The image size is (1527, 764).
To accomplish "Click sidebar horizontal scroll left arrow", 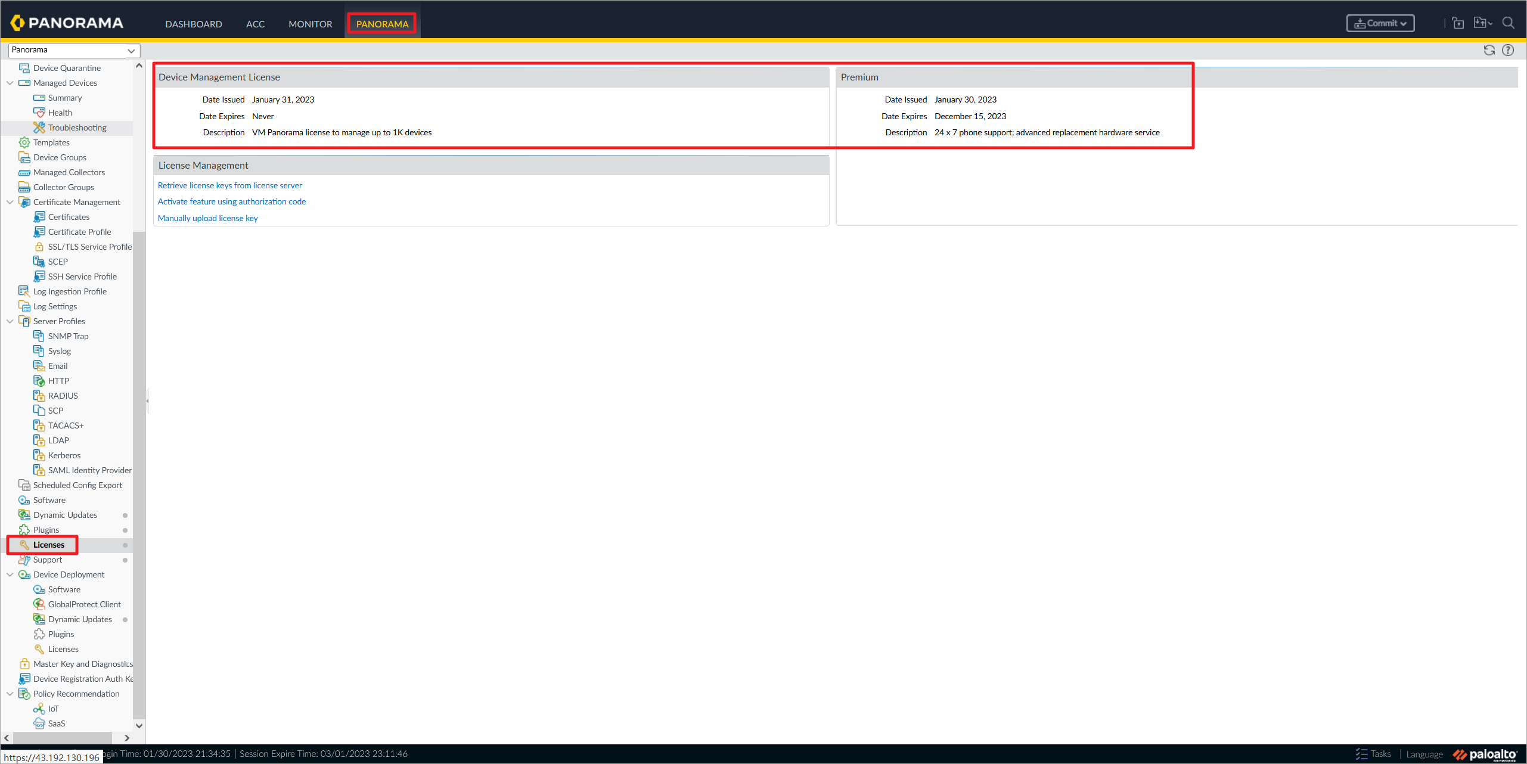I will click(7, 738).
